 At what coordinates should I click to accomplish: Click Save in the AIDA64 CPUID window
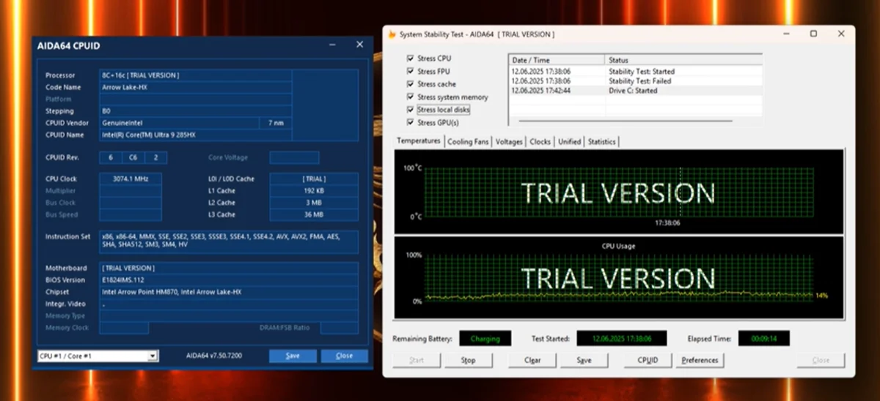[x=293, y=356]
